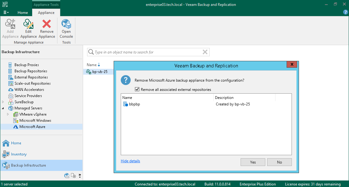Image resolution: width=349 pixels, height=187 pixels.
Task: Click 'Build: 11.0.0.814' in status bar
Action: click(217, 184)
